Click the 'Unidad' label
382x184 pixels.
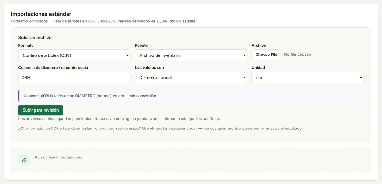tap(258, 68)
